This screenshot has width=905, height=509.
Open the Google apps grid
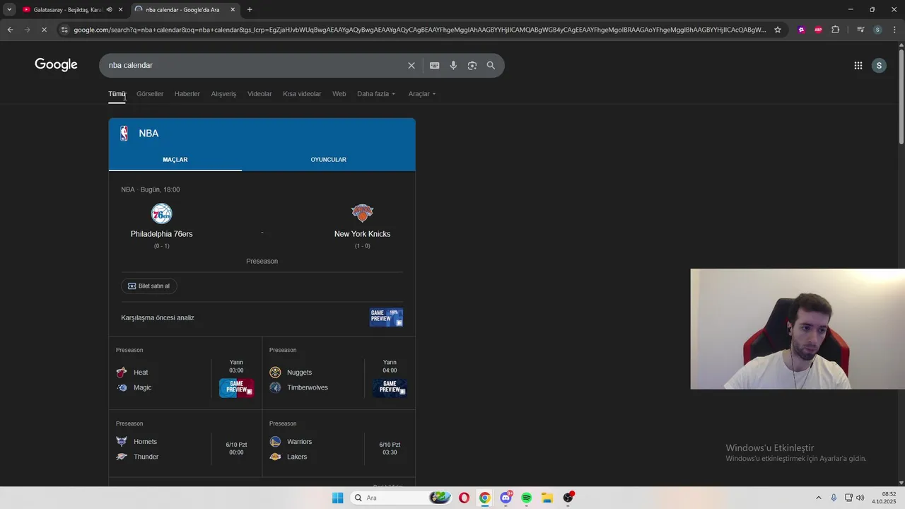point(858,65)
